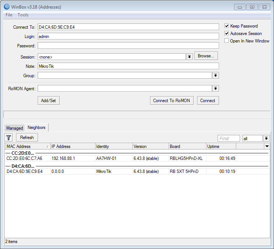Enable Open In New Window checkbox

coord(227,41)
